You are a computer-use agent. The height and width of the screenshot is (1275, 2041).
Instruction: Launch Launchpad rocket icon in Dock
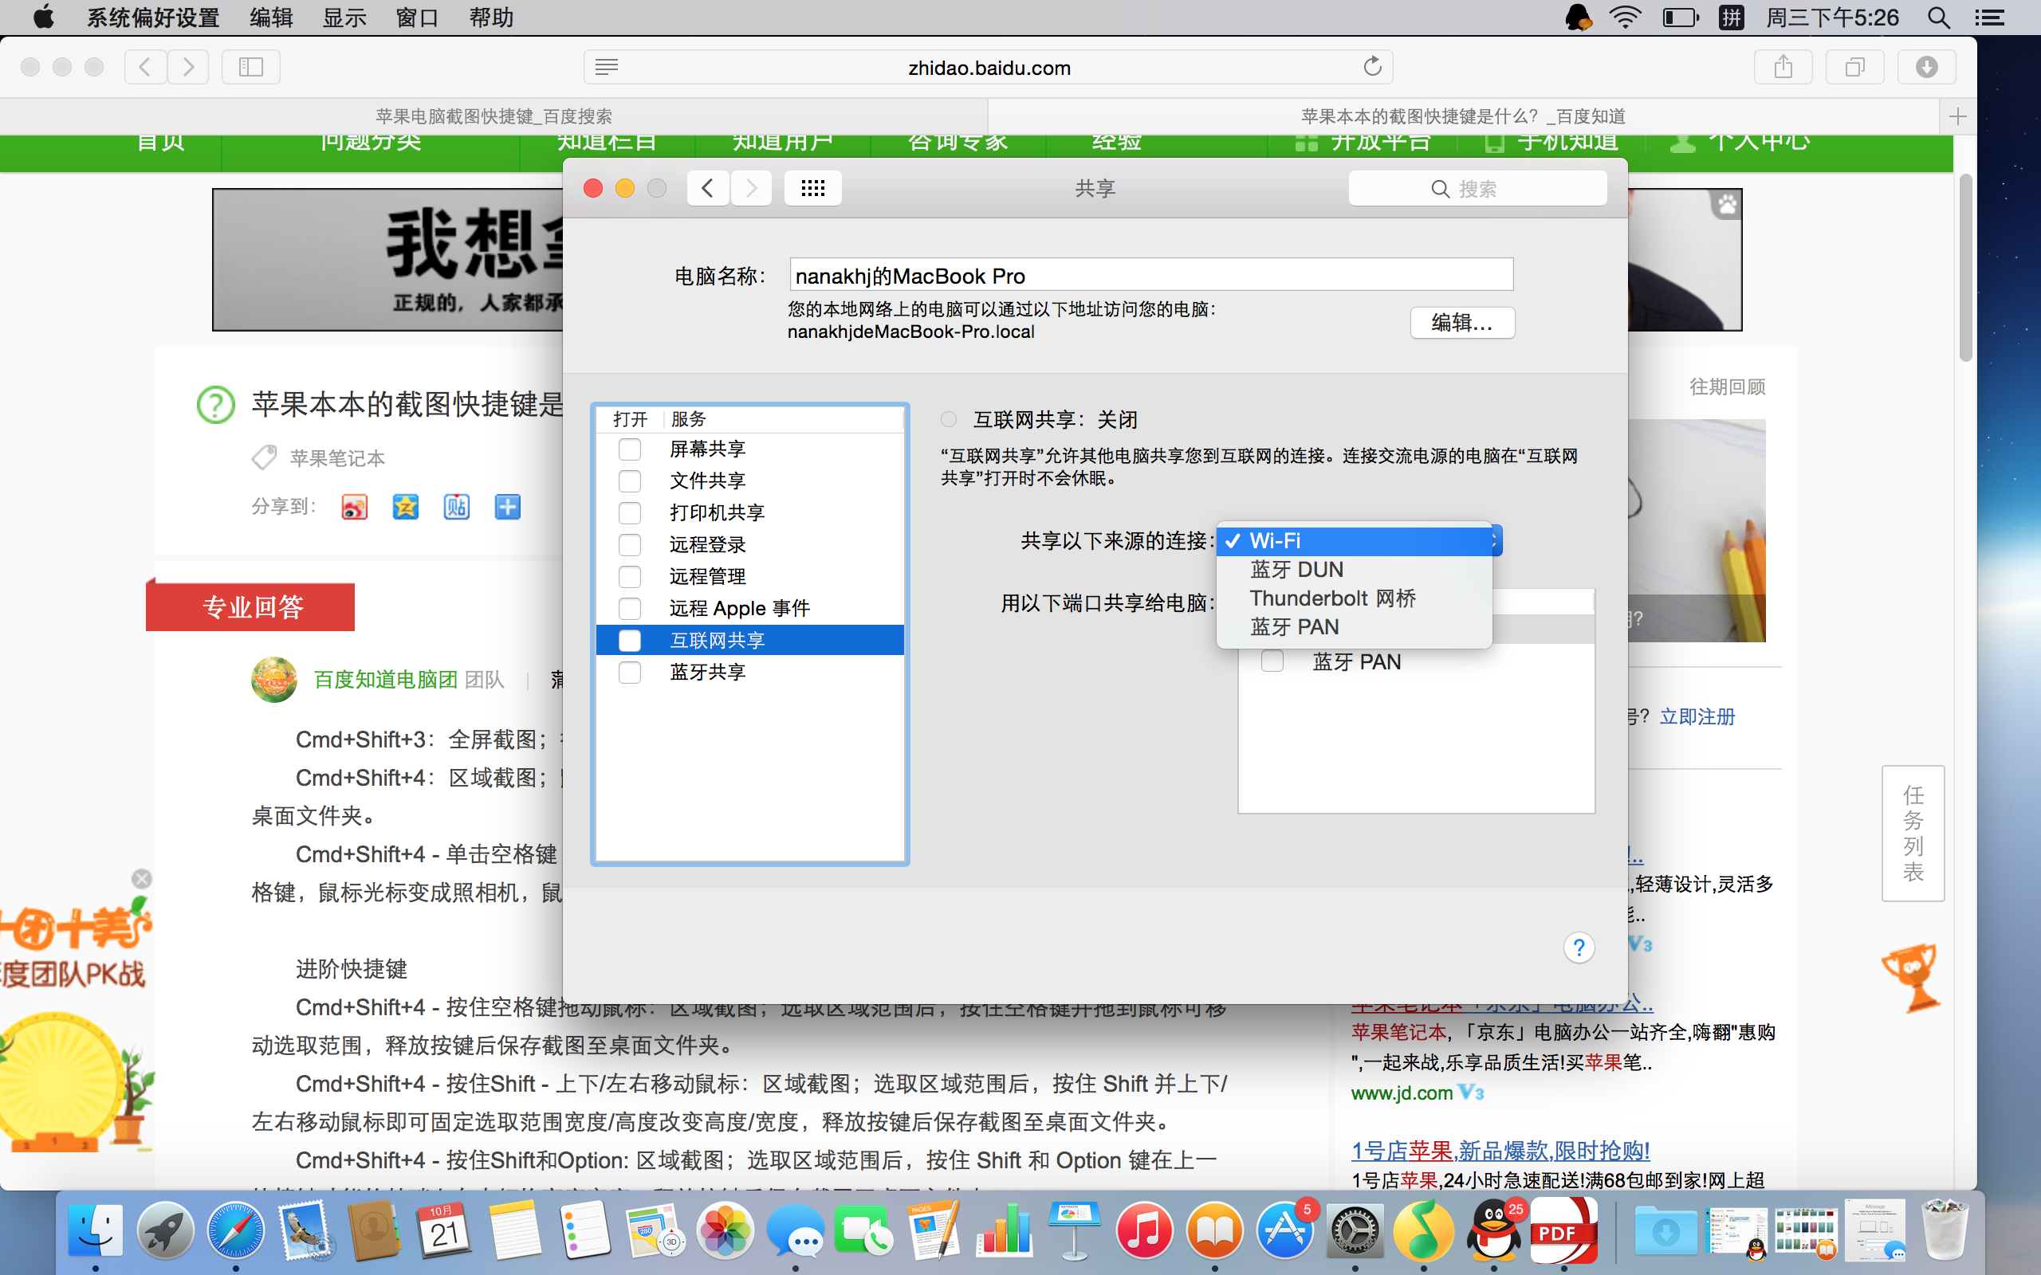coord(165,1231)
